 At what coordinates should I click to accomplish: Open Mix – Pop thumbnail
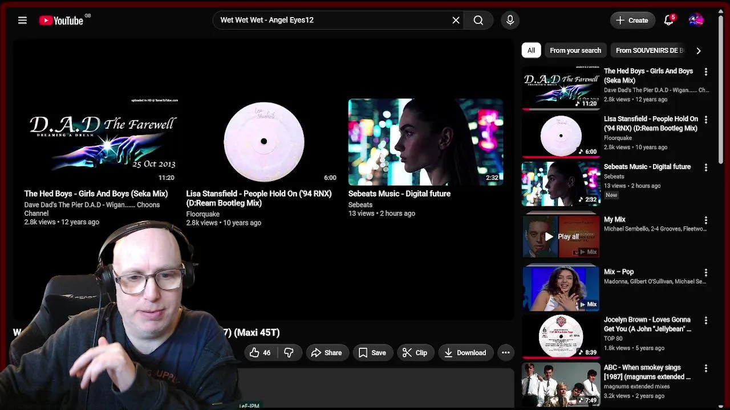561,288
